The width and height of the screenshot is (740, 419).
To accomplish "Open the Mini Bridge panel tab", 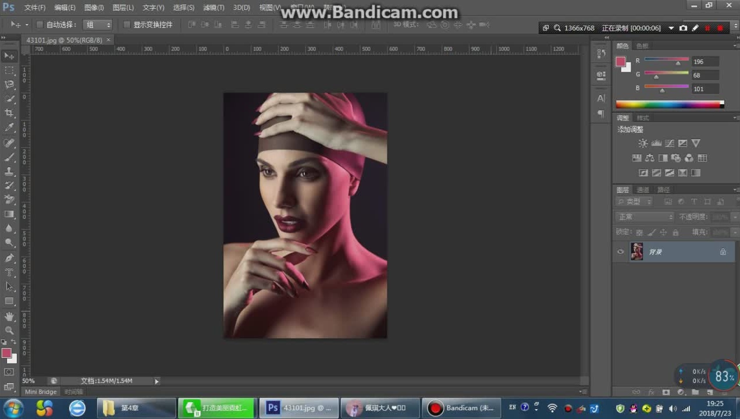I will [41, 392].
